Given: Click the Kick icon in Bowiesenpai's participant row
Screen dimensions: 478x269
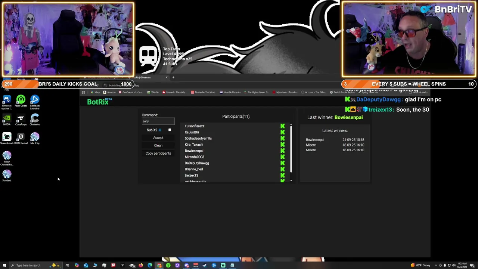Looking at the screenshot, I should 283,151.
